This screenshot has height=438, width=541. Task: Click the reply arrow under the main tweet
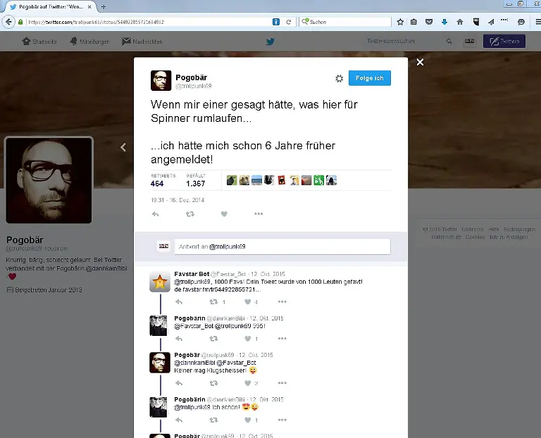(155, 214)
